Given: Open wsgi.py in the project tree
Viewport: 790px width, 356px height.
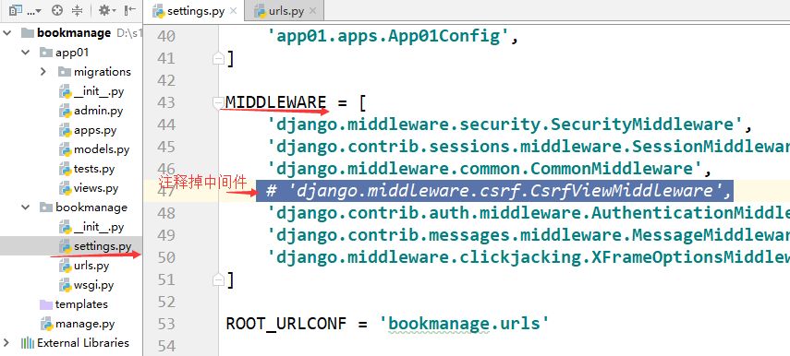Looking at the screenshot, I should [x=93, y=285].
